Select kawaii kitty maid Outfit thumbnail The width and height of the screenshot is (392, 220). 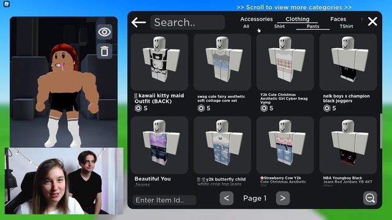coord(159,62)
